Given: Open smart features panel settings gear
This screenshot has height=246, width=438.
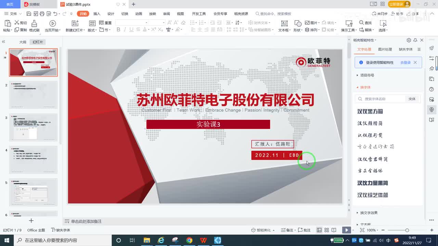Looking at the screenshot, I should (x=409, y=40).
